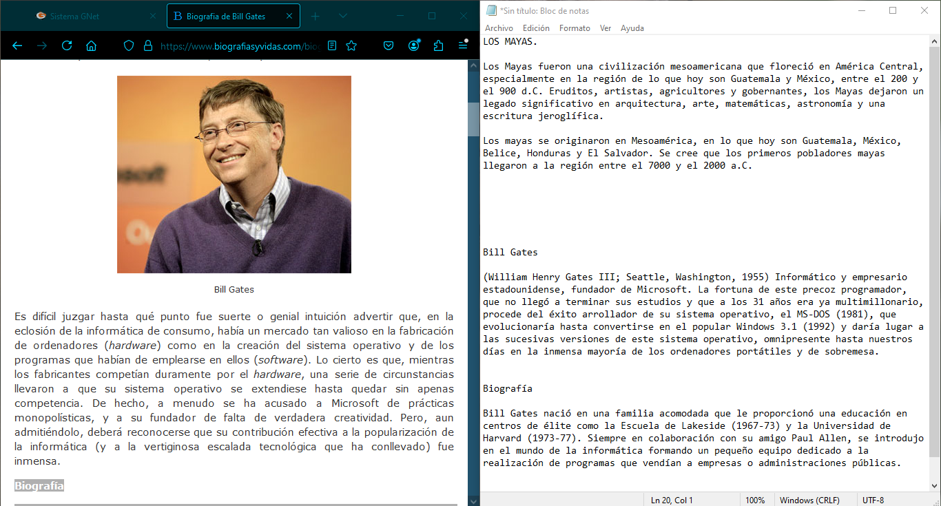The height and width of the screenshot is (506, 941).
Task: Click the Ln 20, Col 1 status
Action: 672,500
